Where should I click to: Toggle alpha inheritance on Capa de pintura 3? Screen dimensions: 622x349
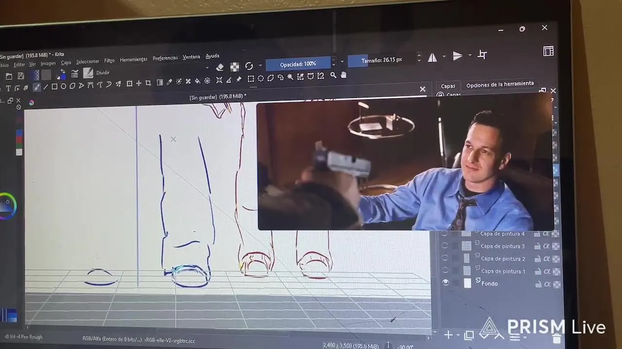pos(546,246)
